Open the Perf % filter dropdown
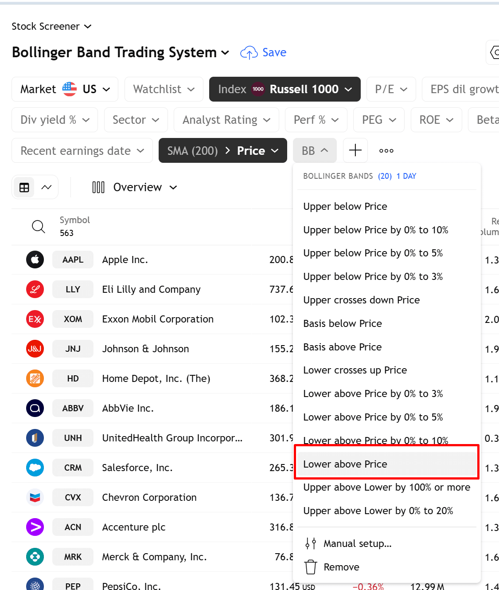The image size is (499, 590). pos(316,120)
